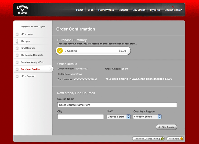Click the City input field
The height and width of the screenshot is (144, 199).
pyautogui.click(x=81, y=117)
